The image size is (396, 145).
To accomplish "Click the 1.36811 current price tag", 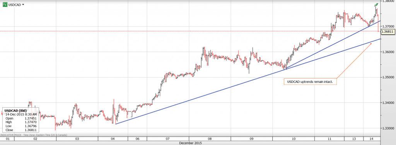I will (388, 32).
